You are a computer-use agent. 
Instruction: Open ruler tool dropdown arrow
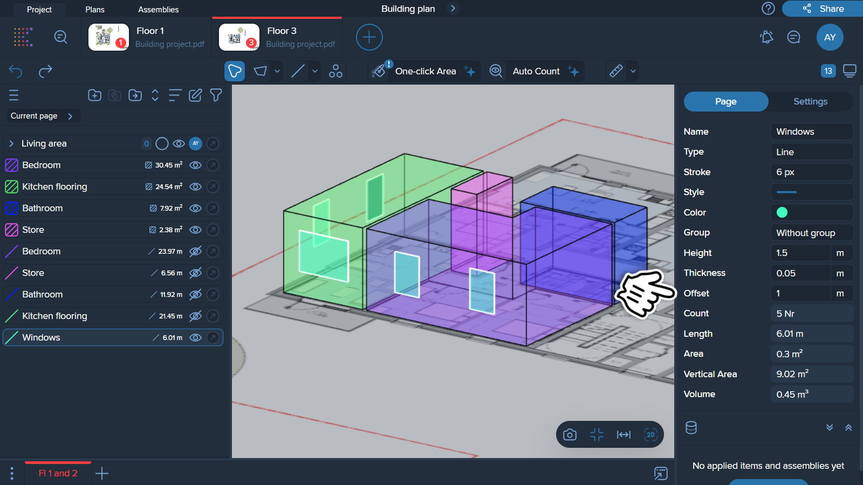pyautogui.click(x=633, y=71)
